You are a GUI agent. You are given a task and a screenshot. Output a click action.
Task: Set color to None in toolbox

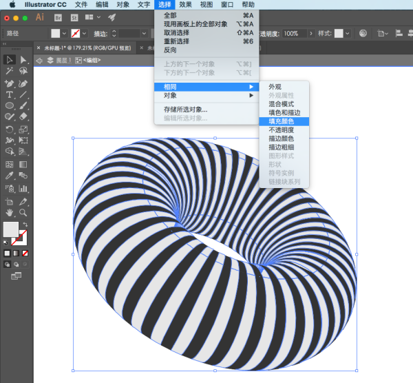click(x=25, y=253)
